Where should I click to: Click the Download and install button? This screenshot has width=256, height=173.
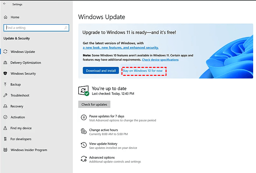click(101, 70)
